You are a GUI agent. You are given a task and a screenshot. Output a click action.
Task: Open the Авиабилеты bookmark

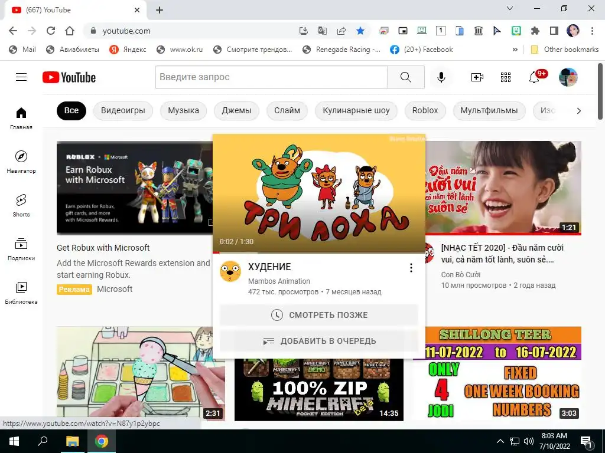[73, 50]
